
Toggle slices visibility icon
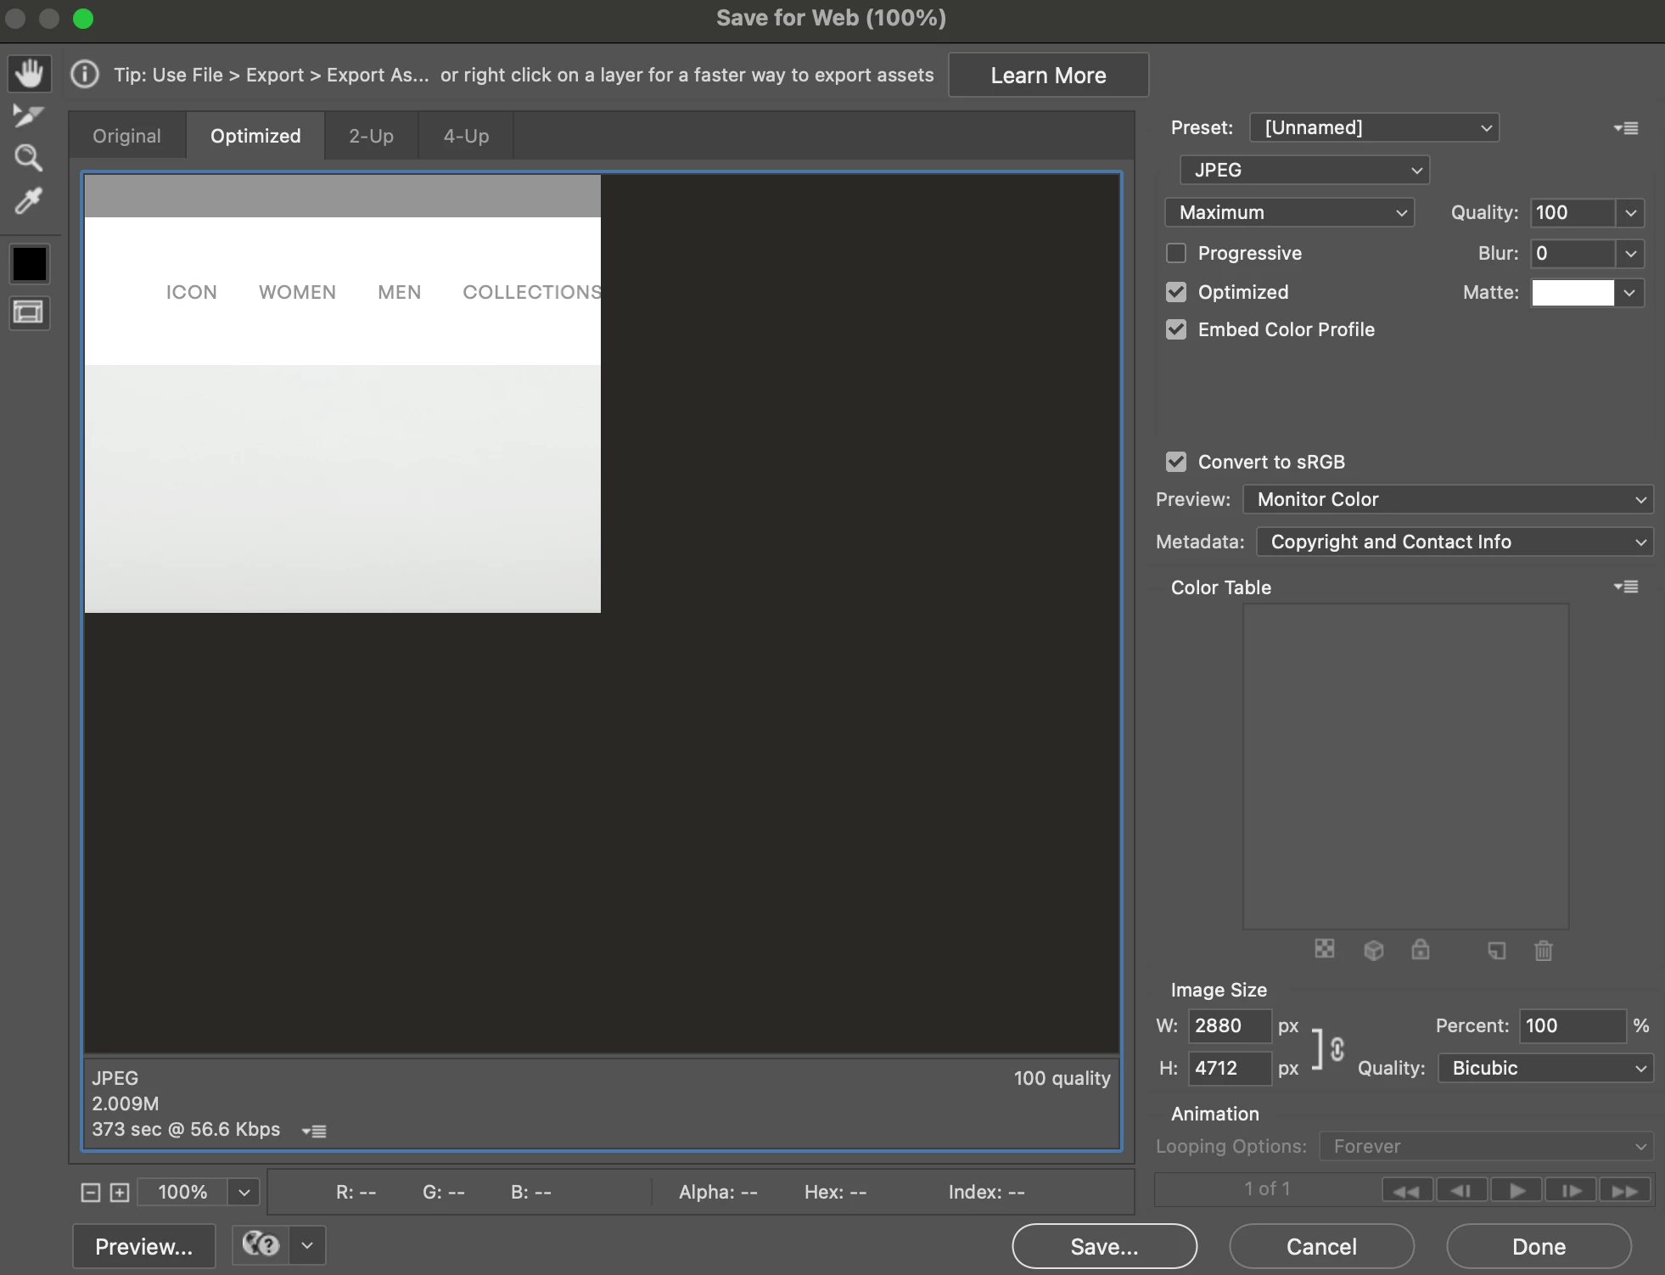tap(29, 312)
